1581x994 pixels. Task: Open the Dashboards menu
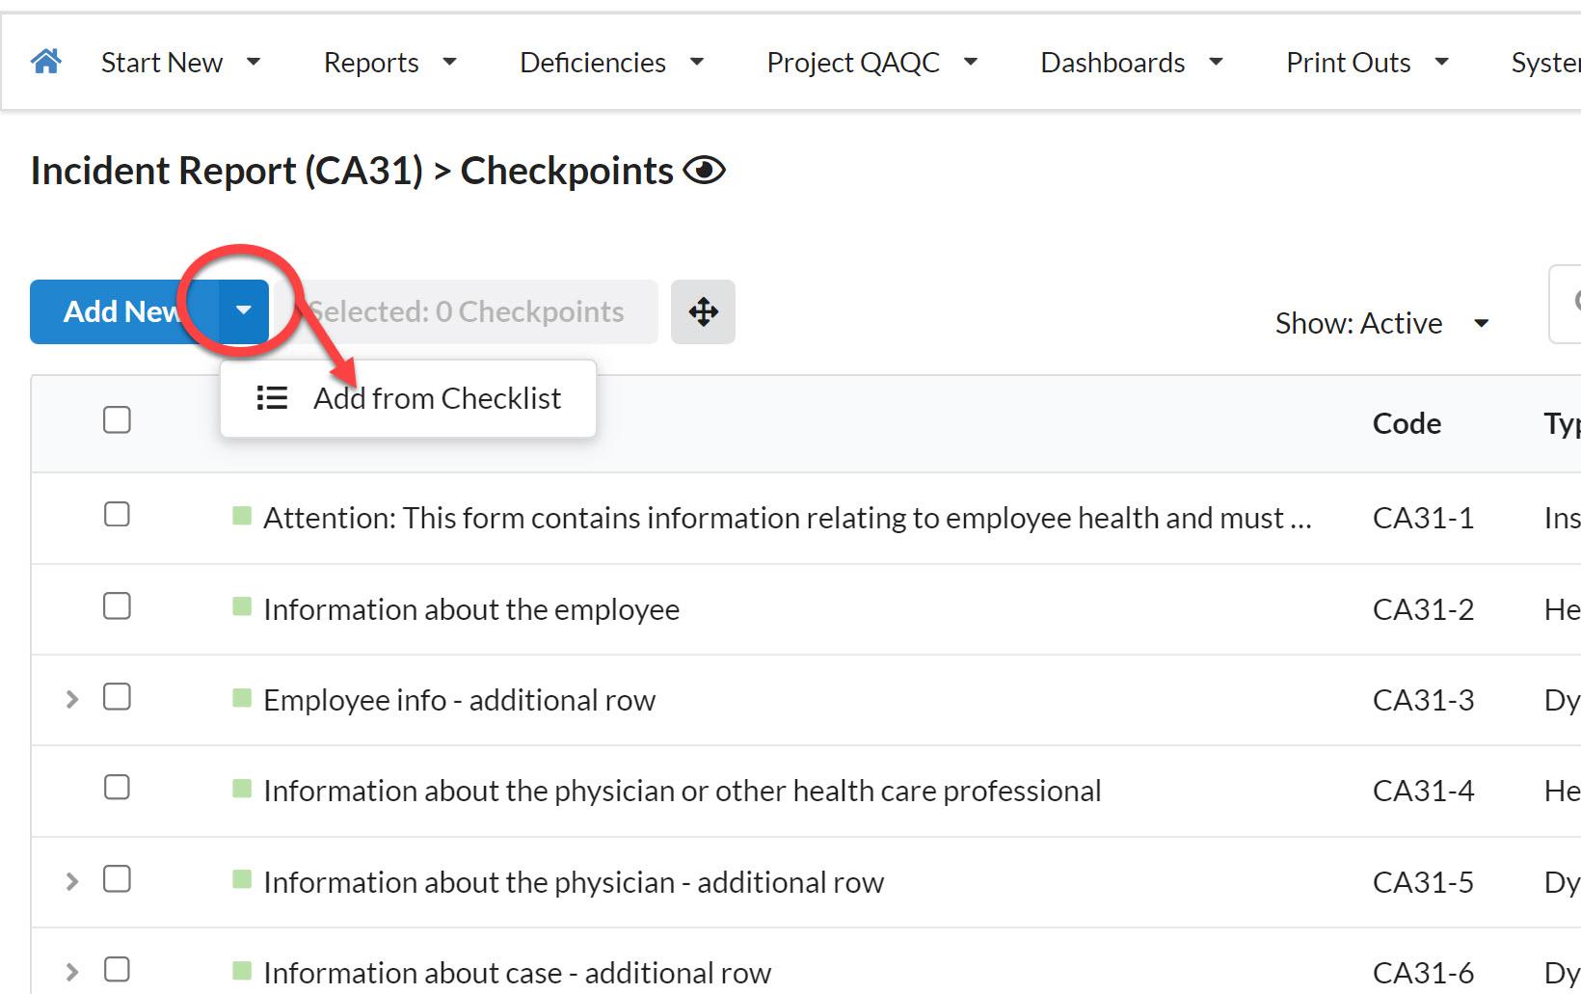pyautogui.click(x=1132, y=63)
